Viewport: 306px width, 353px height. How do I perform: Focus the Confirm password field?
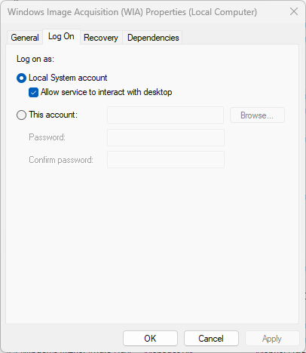coord(166,159)
